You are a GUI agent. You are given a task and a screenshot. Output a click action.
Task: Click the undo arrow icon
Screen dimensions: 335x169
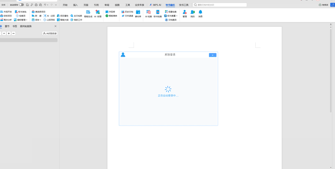coord(45,5)
